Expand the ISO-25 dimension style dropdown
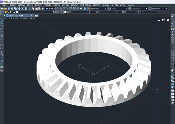 tap(126, 9)
